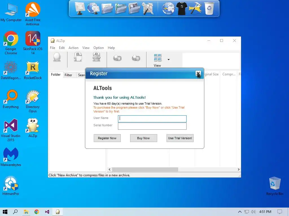Click the Serial Number input field
Image resolution: width=289 pixels, height=216 pixels.
click(152, 126)
